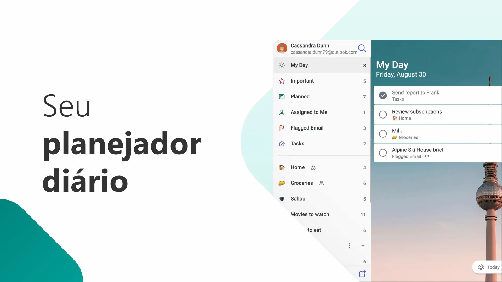This screenshot has height=282, width=502.
Task: Click the Important star icon
Action: [282, 81]
